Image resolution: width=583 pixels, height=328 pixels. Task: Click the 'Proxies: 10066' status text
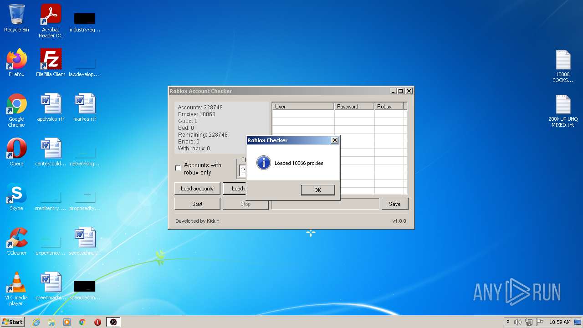(x=197, y=114)
